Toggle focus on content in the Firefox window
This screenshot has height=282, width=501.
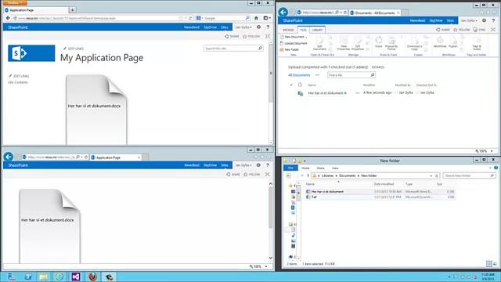[268, 37]
